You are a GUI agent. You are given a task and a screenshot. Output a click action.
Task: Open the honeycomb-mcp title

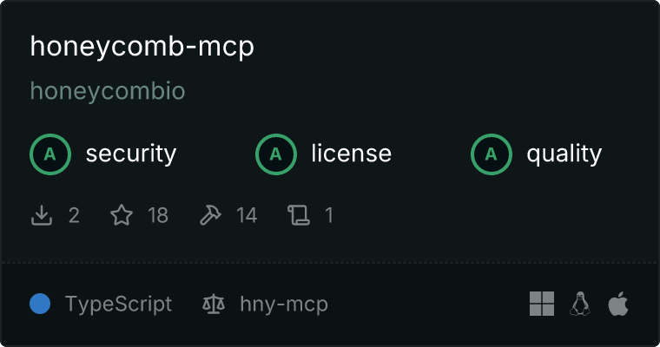point(142,47)
